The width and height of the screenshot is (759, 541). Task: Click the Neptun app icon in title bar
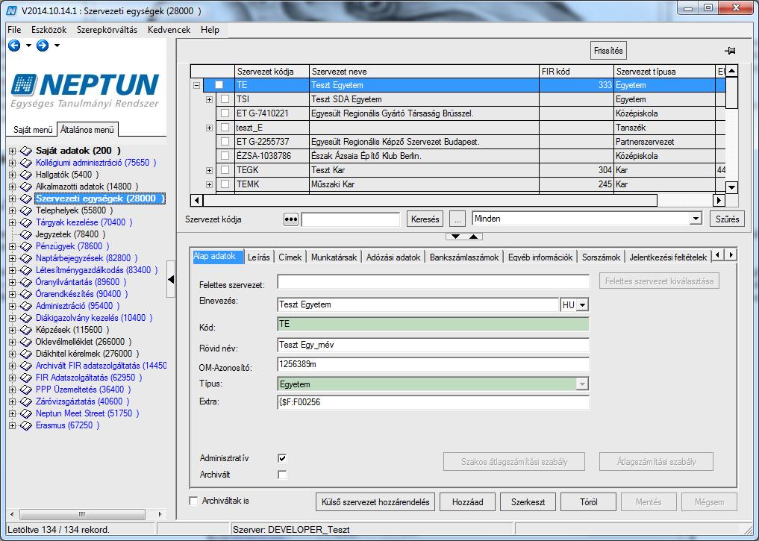coord(11,10)
